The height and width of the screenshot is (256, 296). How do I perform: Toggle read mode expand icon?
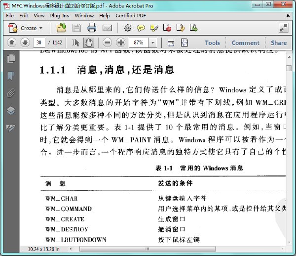pos(284,28)
